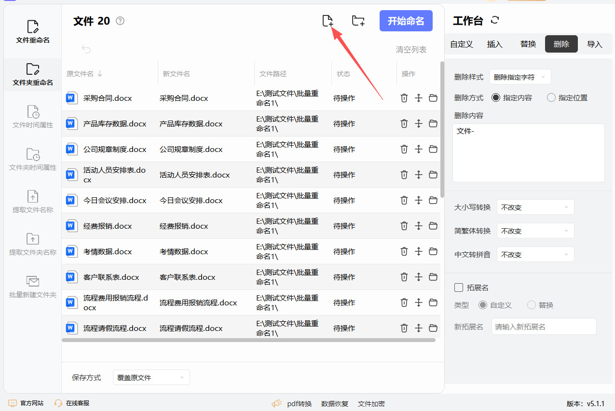The width and height of the screenshot is (615, 411).
Task: Click the add file icon
Action: [x=328, y=21]
